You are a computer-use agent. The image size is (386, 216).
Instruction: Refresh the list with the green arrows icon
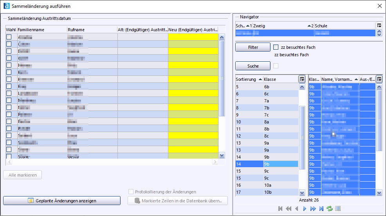330,209
